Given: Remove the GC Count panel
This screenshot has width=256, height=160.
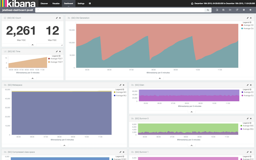Looking at the screenshot, I should tap(60, 18).
